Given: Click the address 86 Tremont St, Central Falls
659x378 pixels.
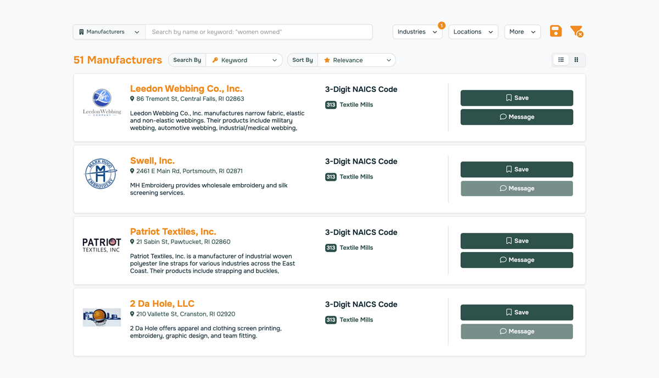Looking at the screenshot, I should (190, 99).
